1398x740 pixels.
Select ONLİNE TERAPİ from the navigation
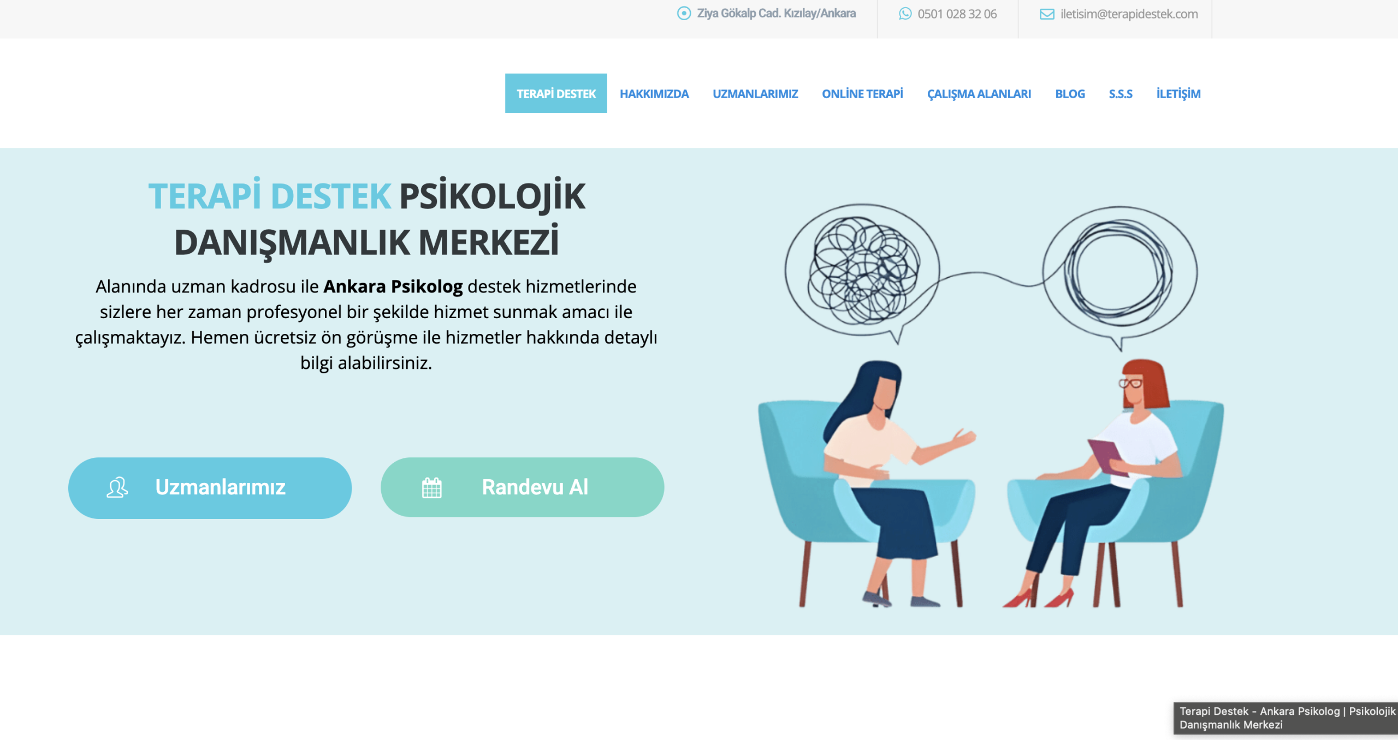(862, 94)
